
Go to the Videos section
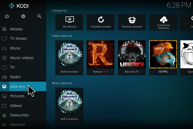23,106
